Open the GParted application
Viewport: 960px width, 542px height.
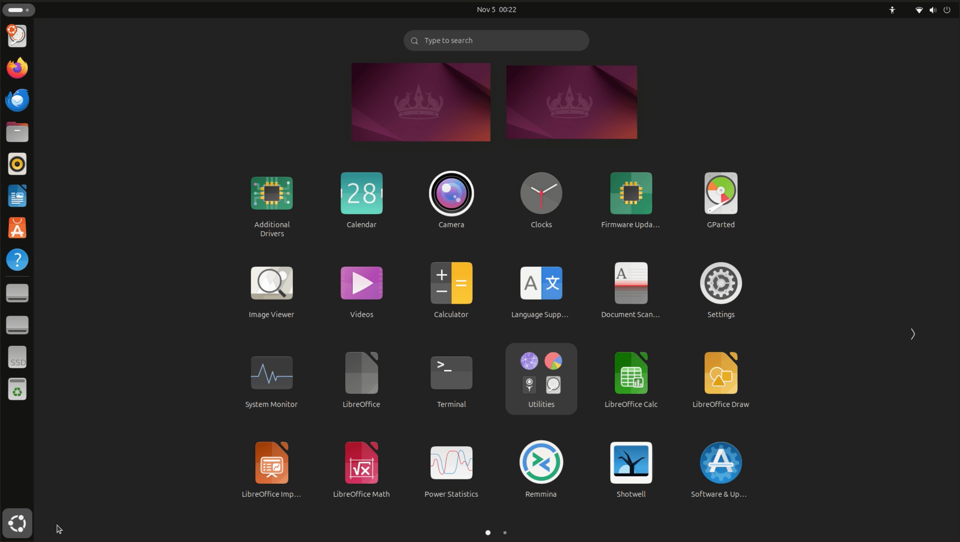click(x=721, y=194)
